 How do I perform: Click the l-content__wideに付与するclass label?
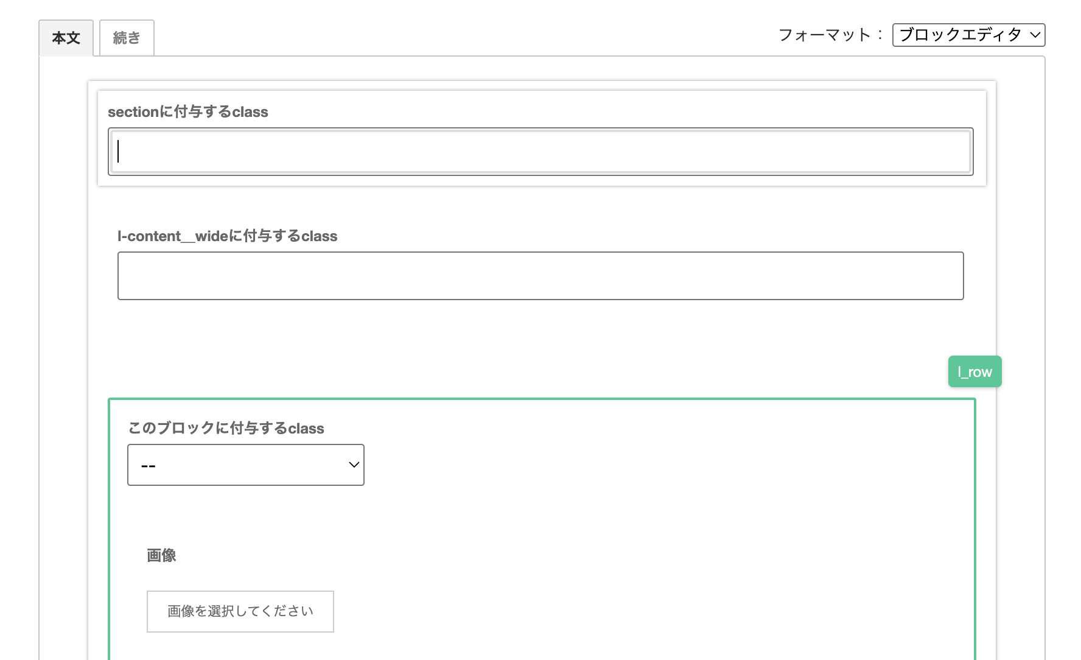[x=227, y=236]
